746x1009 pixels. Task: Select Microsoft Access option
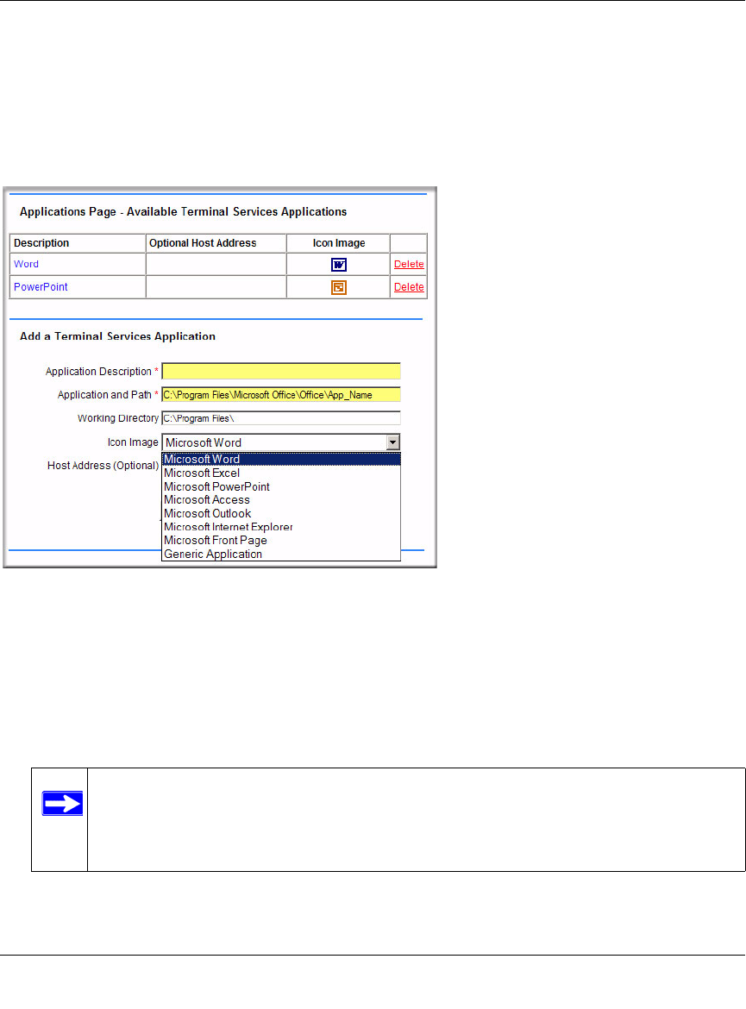[x=280, y=500]
